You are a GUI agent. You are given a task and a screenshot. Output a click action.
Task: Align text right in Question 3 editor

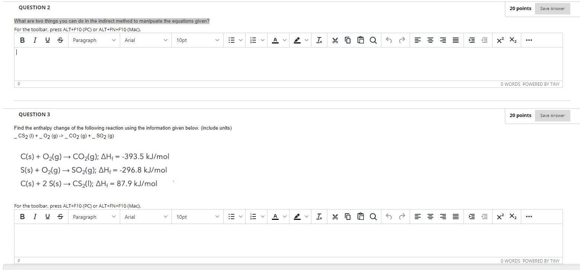coord(443,217)
